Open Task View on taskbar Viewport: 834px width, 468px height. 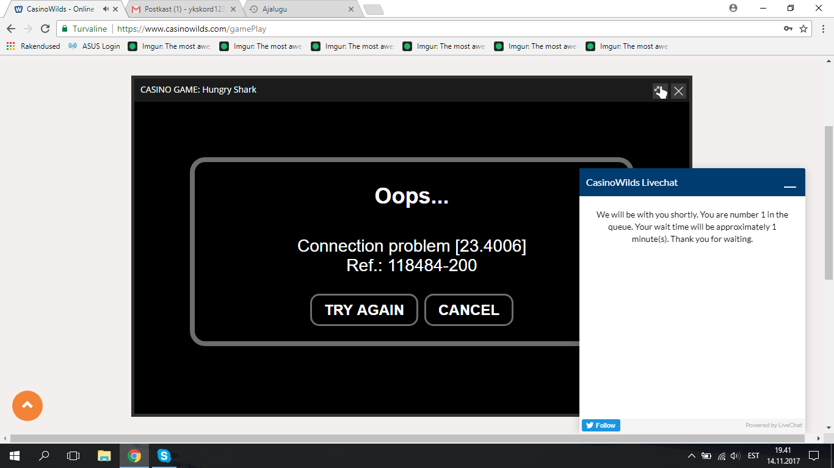pos(73,456)
